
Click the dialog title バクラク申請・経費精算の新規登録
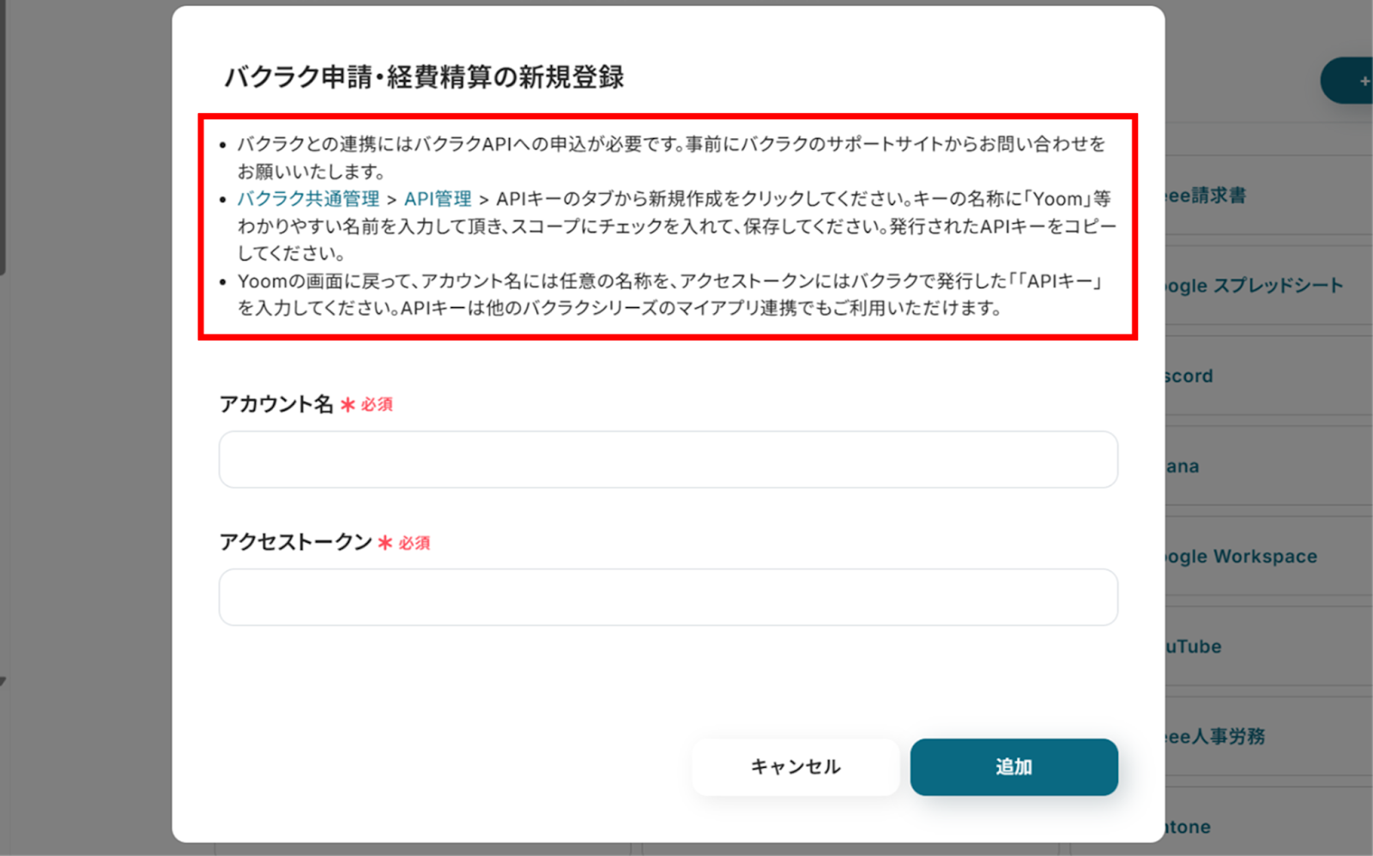pyautogui.click(x=424, y=77)
